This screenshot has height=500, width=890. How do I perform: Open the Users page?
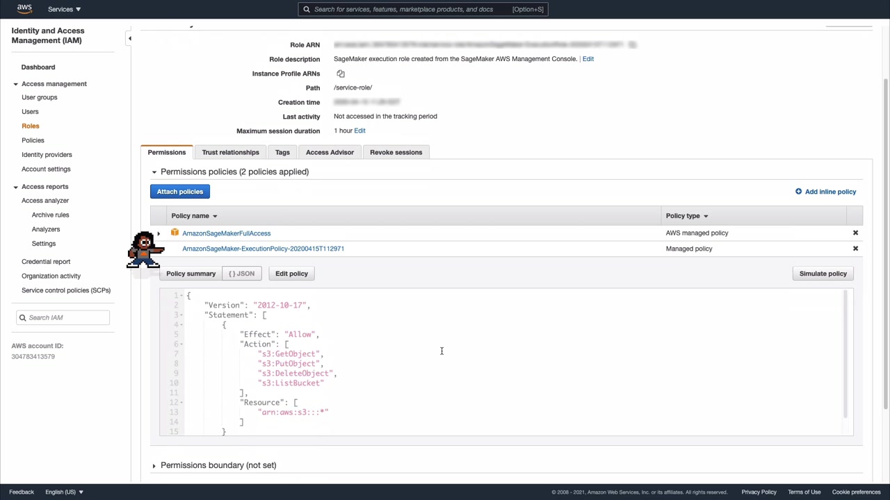(30, 112)
